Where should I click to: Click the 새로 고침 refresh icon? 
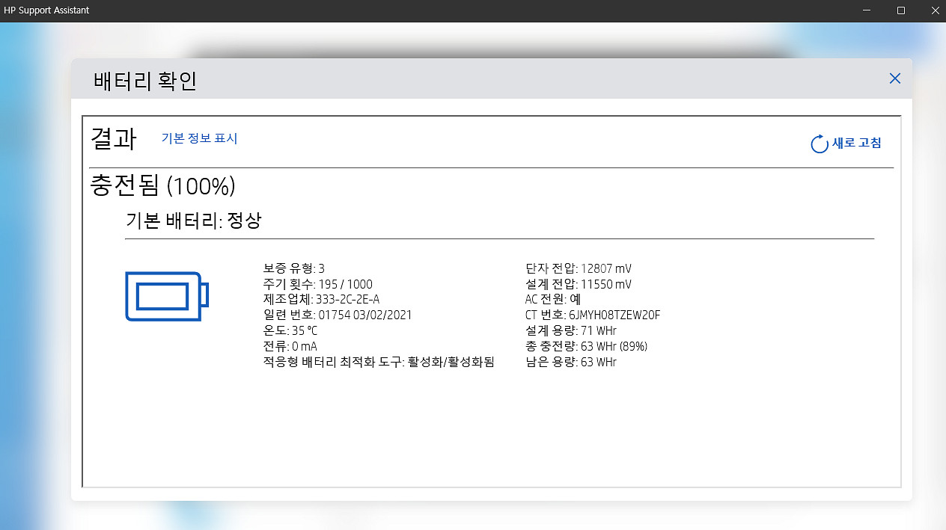pyautogui.click(x=820, y=144)
